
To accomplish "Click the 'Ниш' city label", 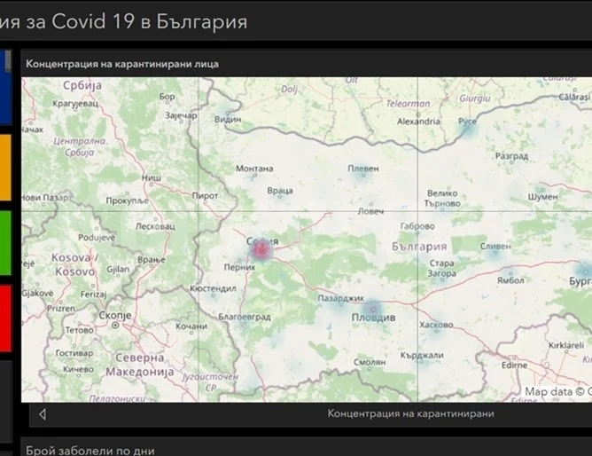I will click(152, 177).
